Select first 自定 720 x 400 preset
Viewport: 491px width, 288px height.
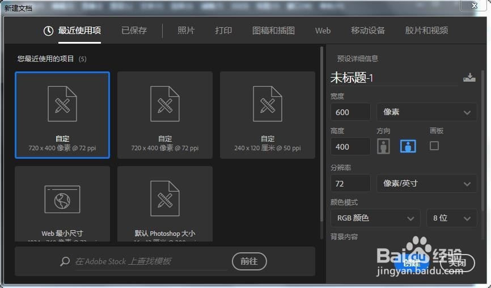click(x=62, y=115)
